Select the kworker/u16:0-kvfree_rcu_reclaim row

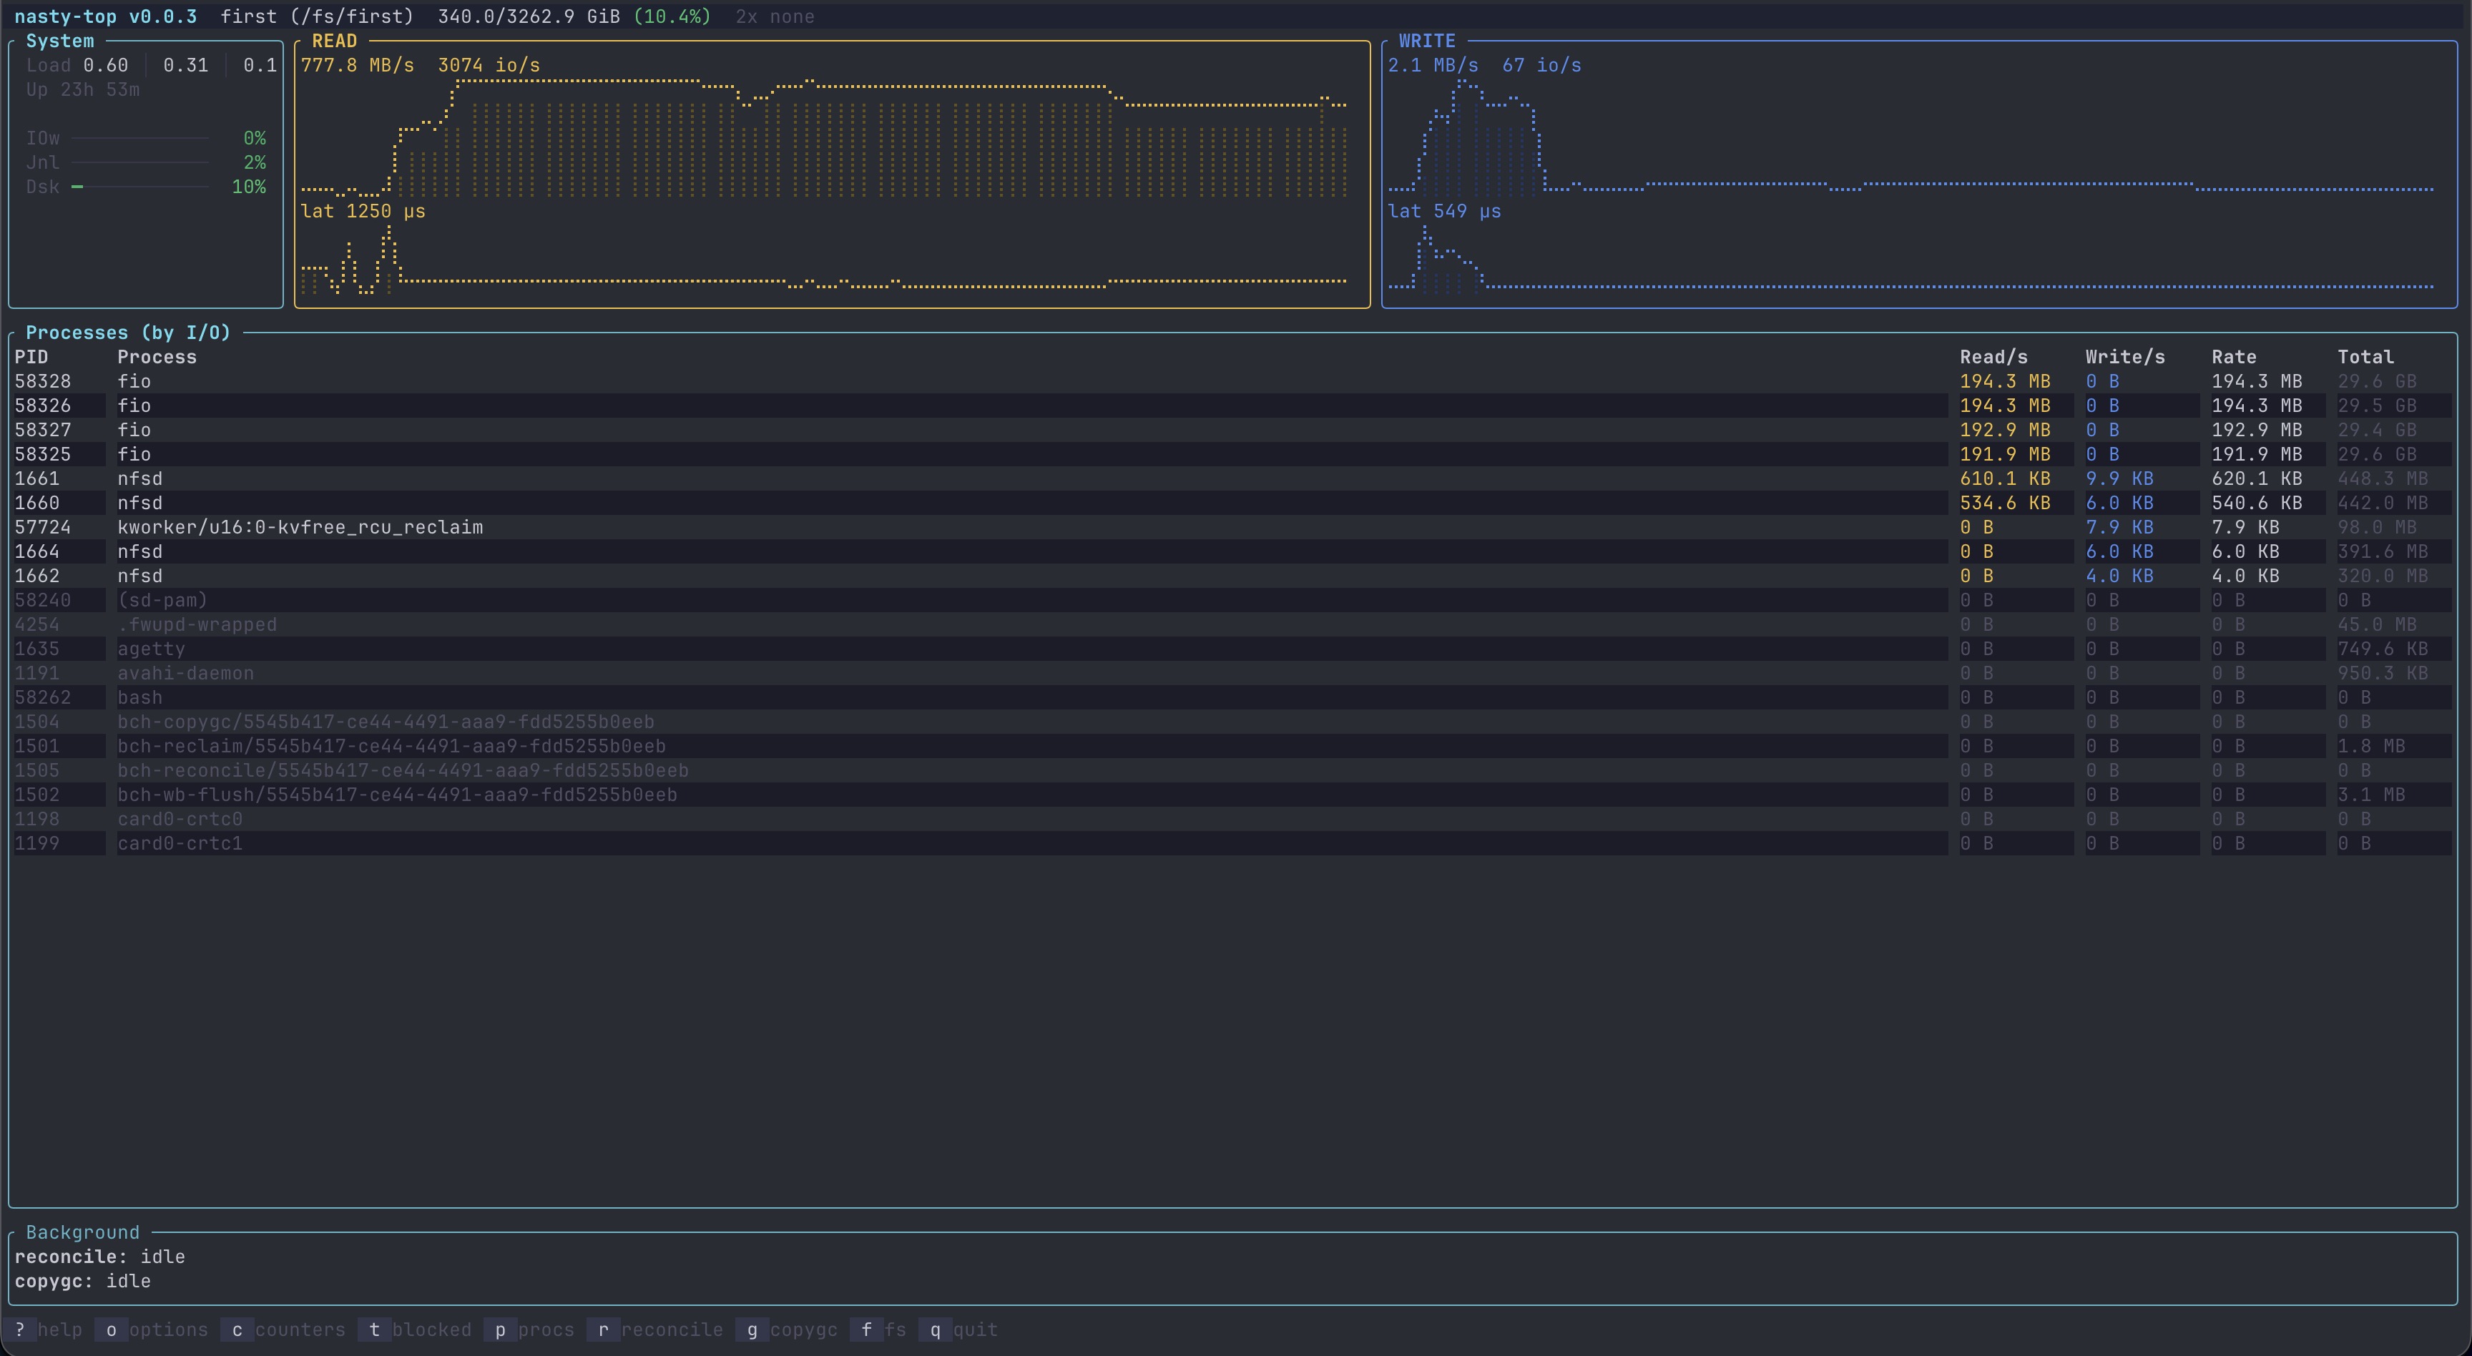tap(1232, 528)
